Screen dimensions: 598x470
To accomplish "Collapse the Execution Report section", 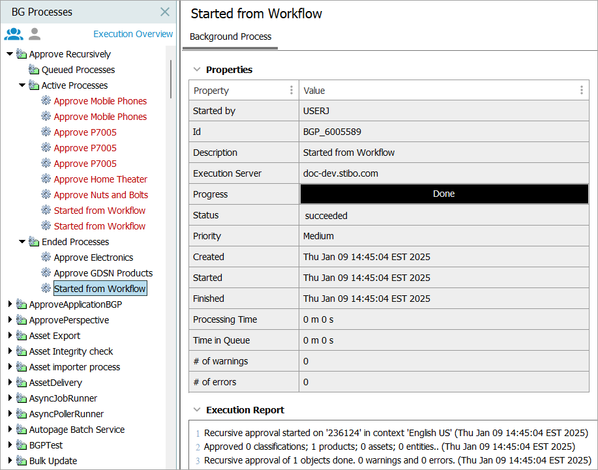I will (196, 410).
